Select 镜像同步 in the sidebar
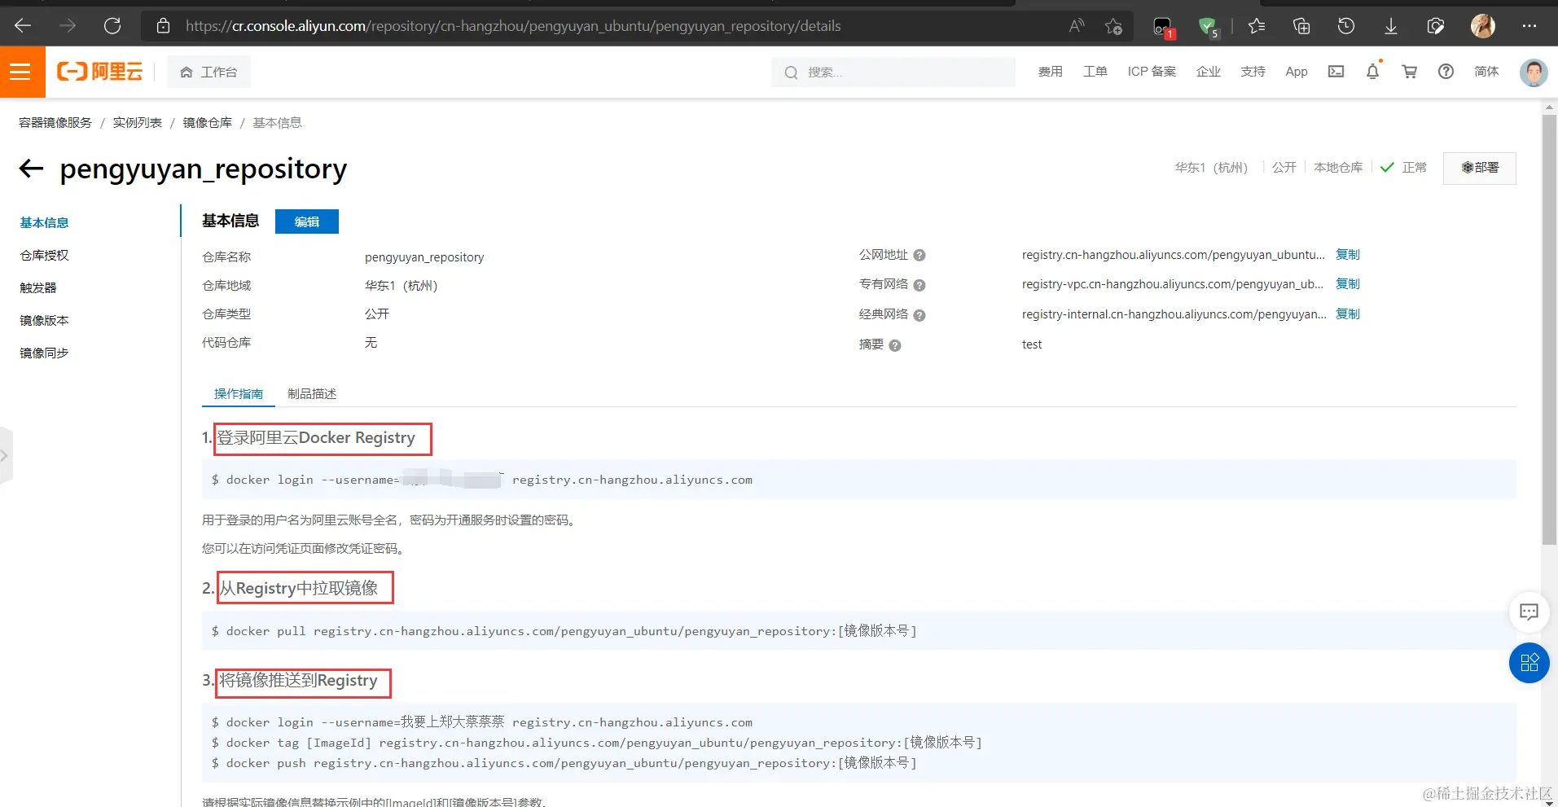Screen dimensions: 1558x807 point(44,353)
